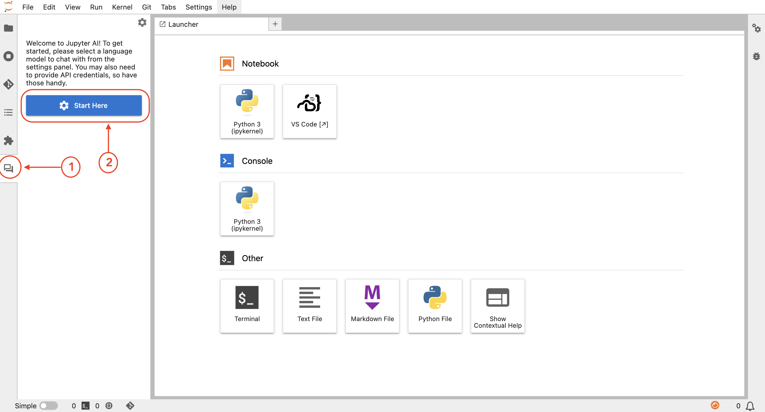This screenshot has height=412, width=765.
Task: Open the Jupyter AI chat icon
Action: click(8, 168)
